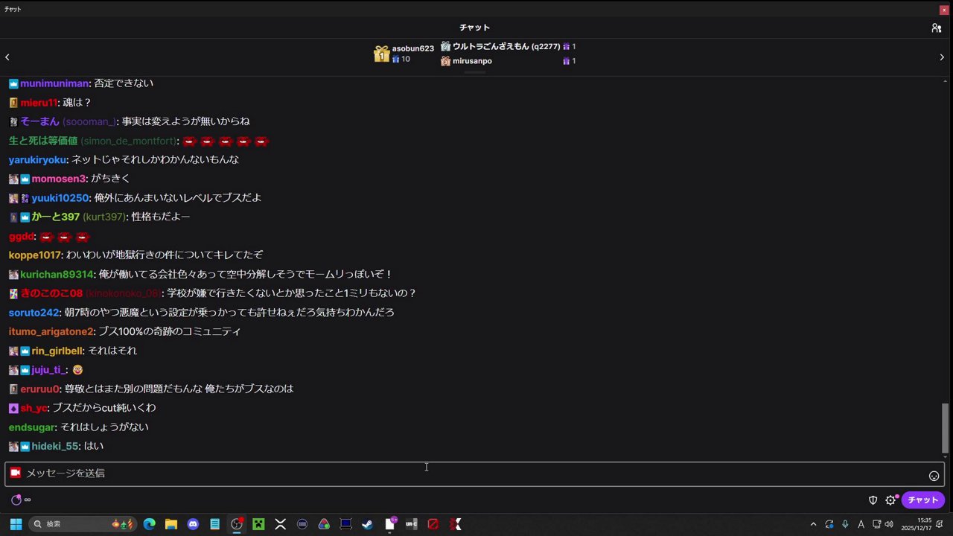This screenshot has width=953, height=536.
Task: Expand the leaderboard using the right chevron
Action: (x=941, y=57)
